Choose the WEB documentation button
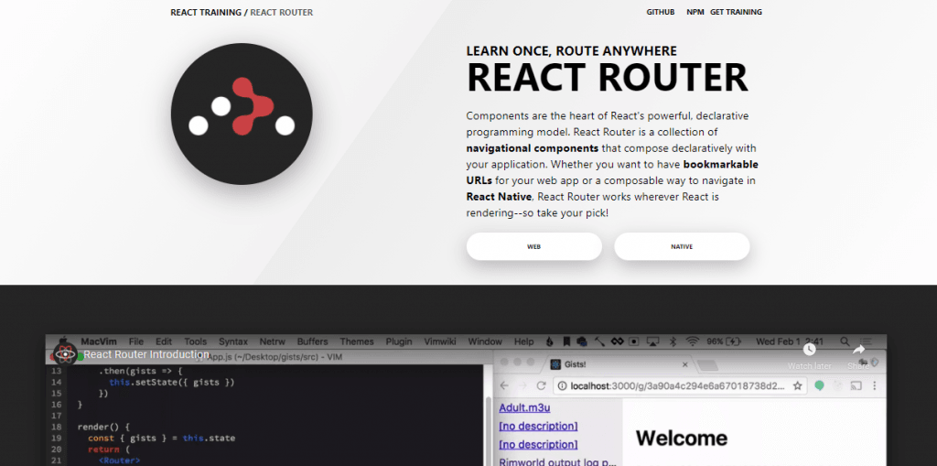The height and width of the screenshot is (466, 937). (x=534, y=246)
